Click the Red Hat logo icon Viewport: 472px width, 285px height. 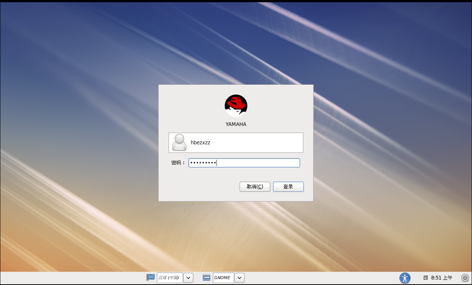tap(236, 105)
